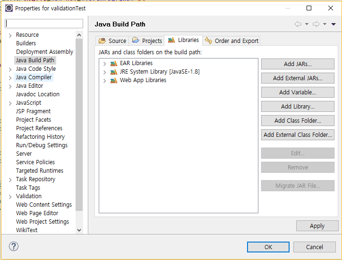Click the Add Library... button
The width and height of the screenshot is (342, 260).
[298, 106]
